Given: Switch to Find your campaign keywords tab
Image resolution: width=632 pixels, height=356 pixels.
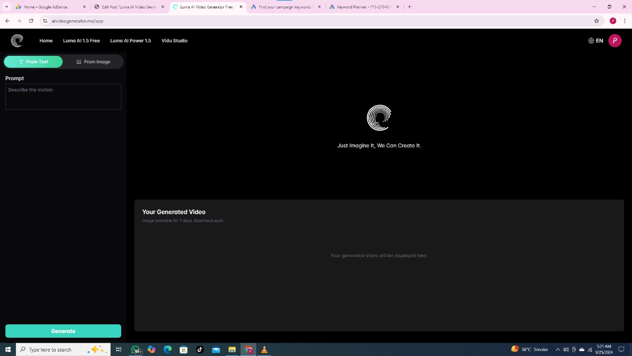Looking at the screenshot, I should (285, 7).
